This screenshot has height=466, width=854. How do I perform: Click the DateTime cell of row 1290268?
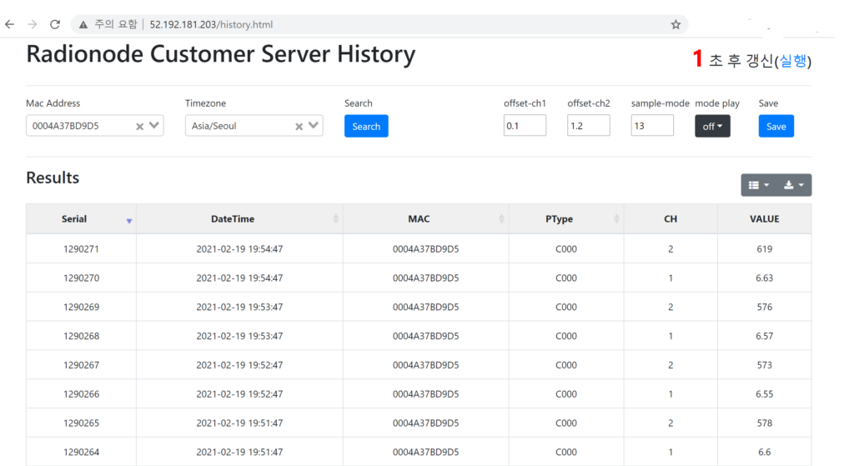coord(239,336)
